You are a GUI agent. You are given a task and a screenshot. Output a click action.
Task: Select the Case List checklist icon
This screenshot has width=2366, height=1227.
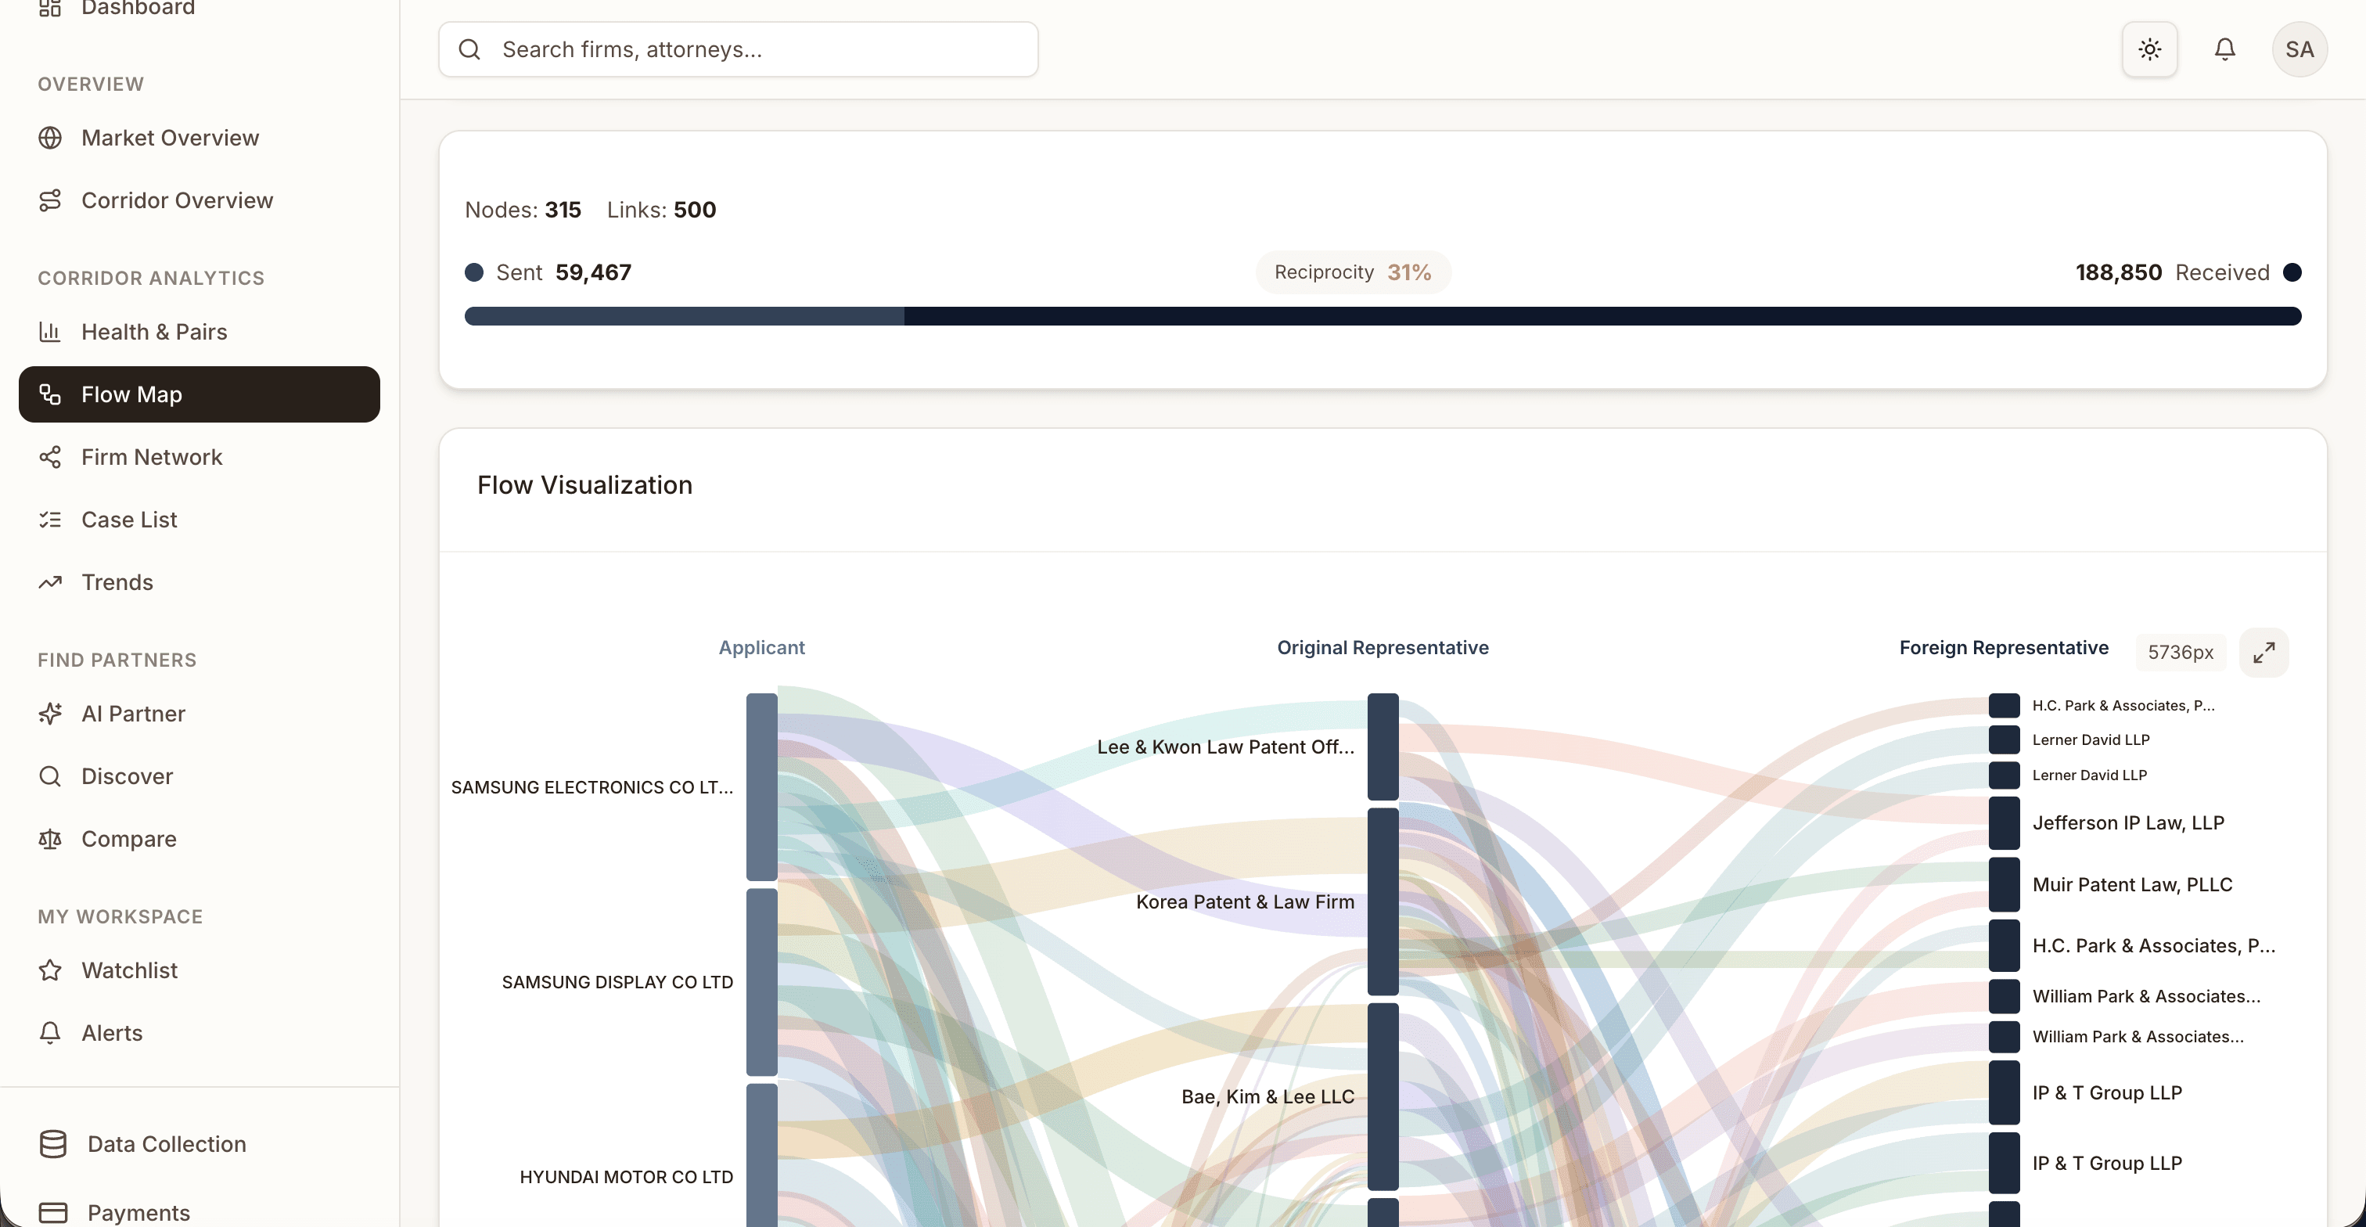pos(51,519)
